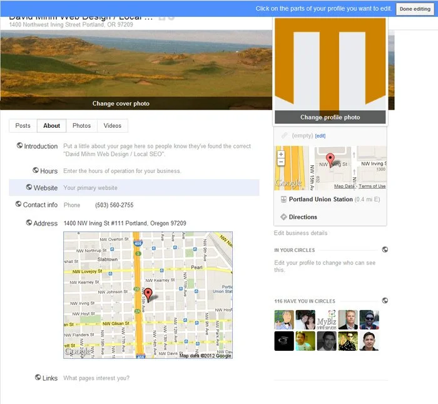This screenshot has width=438, height=404.
Task: Open the Terms of Use link
Action: tap(372, 186)
